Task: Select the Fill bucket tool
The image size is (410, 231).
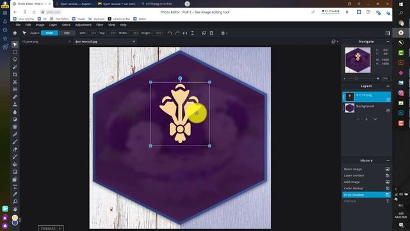Action: click(15, 164)
